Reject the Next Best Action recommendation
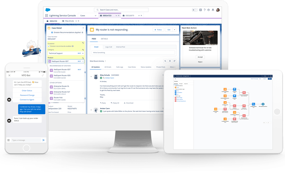The image size is (285, 175). click(x=200, y=62)
